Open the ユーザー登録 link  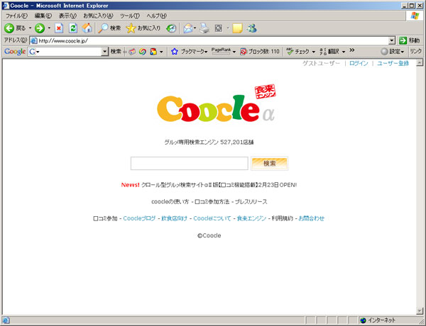tap(393, 64)
